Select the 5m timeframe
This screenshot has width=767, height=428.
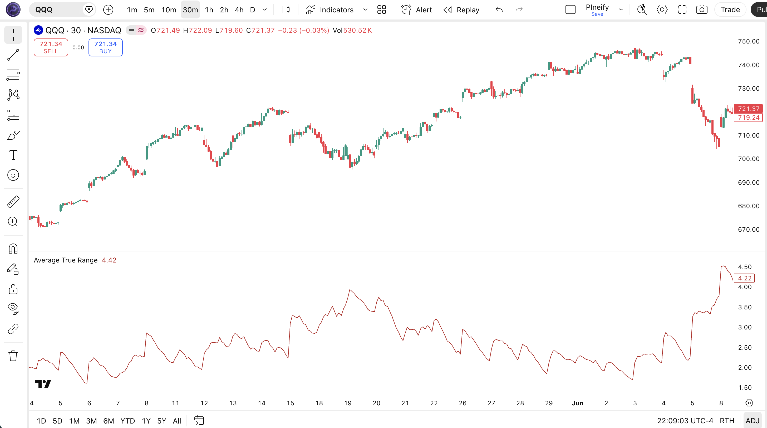pos(149,10)
